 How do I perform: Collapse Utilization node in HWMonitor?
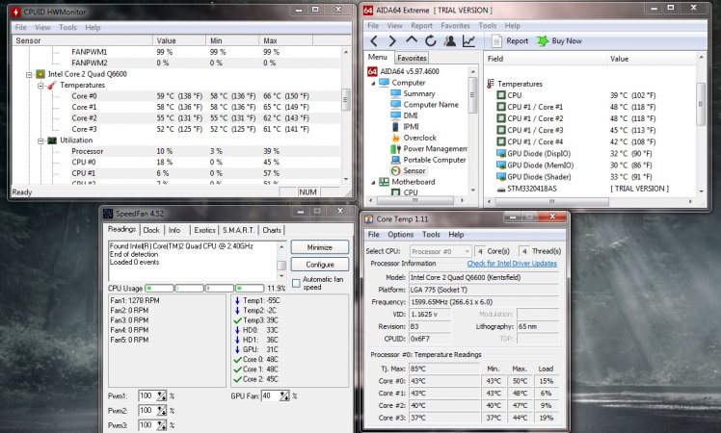tap(40, 140)
